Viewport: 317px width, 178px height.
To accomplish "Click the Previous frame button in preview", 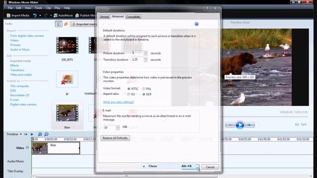I will click(x=230, y=125).
